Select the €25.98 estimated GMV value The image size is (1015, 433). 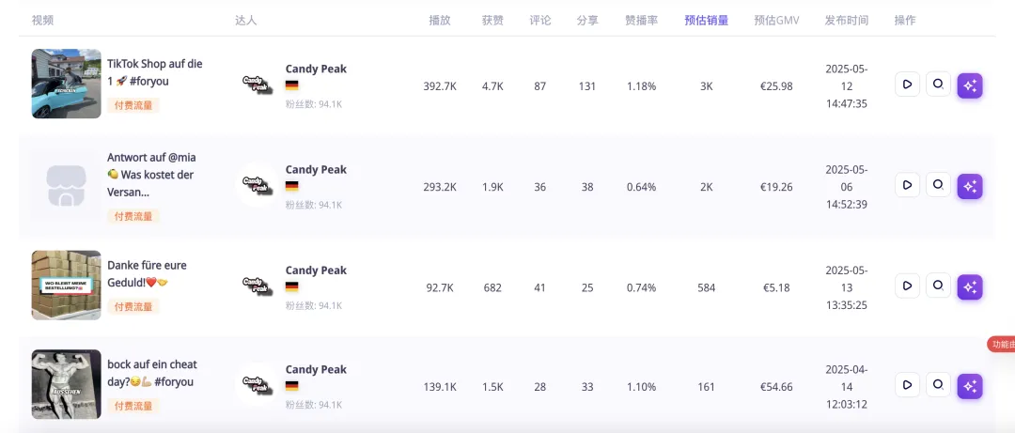click(776, 86)
